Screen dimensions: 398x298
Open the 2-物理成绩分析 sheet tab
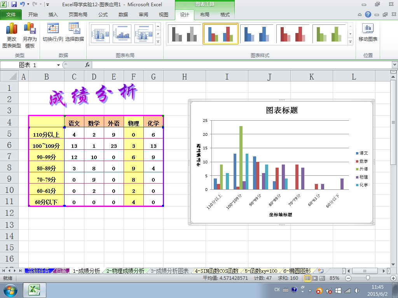point(125,271)
